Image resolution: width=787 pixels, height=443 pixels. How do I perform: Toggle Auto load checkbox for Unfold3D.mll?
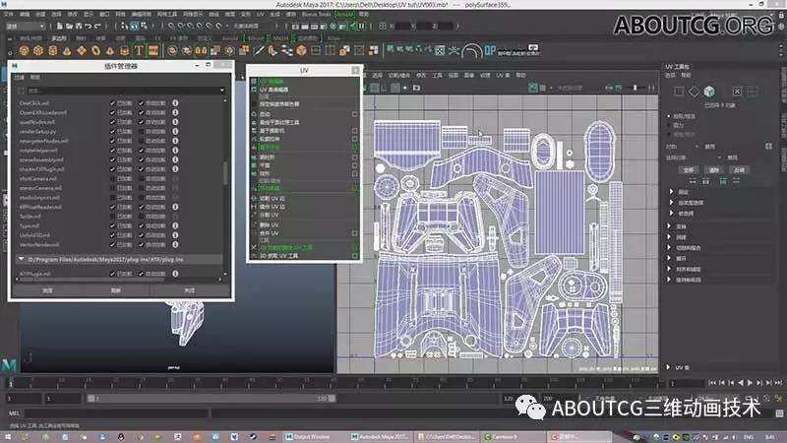pos(141,235)
